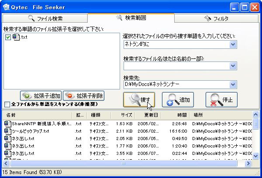Select ネタ出し.txt sized 1.77 KB
The width and height of the screenshot is (262, 178).
pos(128,146)
